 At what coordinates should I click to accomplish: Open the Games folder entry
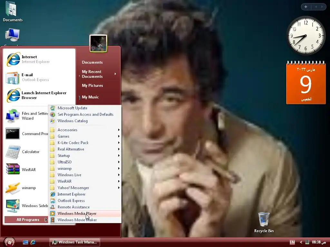pyautogui.click(x=85, y=136)
